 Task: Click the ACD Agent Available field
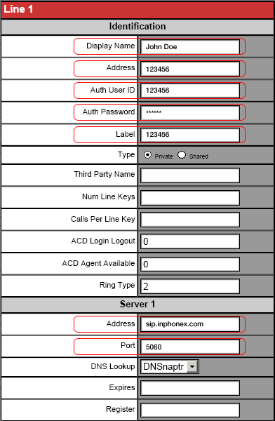pyautogui.click(x=190, y=265)
